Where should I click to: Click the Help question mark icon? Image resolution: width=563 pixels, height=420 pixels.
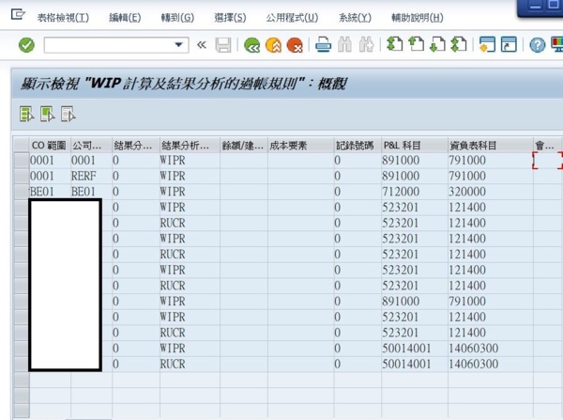(x=537, y=45)
